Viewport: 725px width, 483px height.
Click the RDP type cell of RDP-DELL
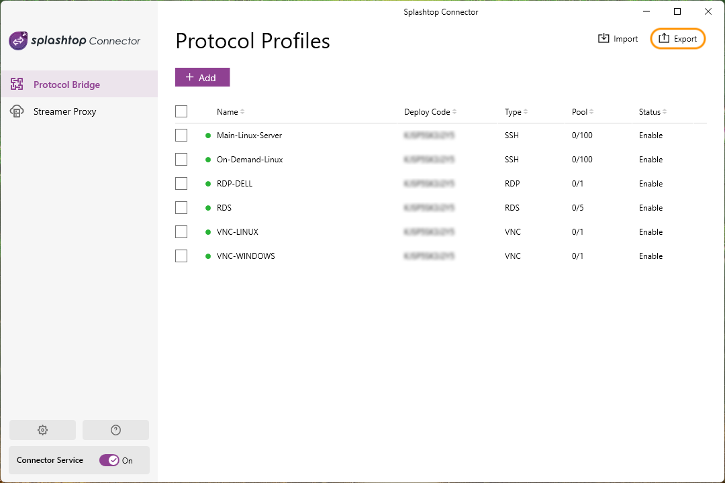click(512, 184)
